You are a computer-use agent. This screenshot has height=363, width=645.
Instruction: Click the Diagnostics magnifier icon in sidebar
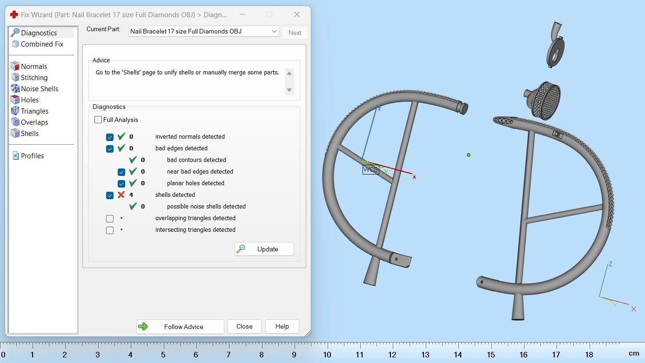coord(15,33)
